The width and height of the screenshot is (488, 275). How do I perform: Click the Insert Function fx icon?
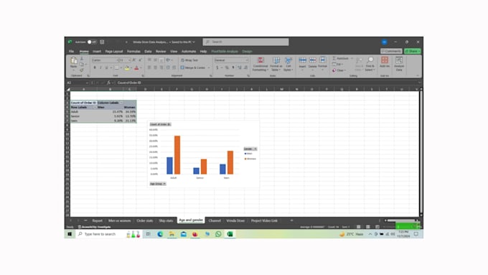[x=108, y=83]
